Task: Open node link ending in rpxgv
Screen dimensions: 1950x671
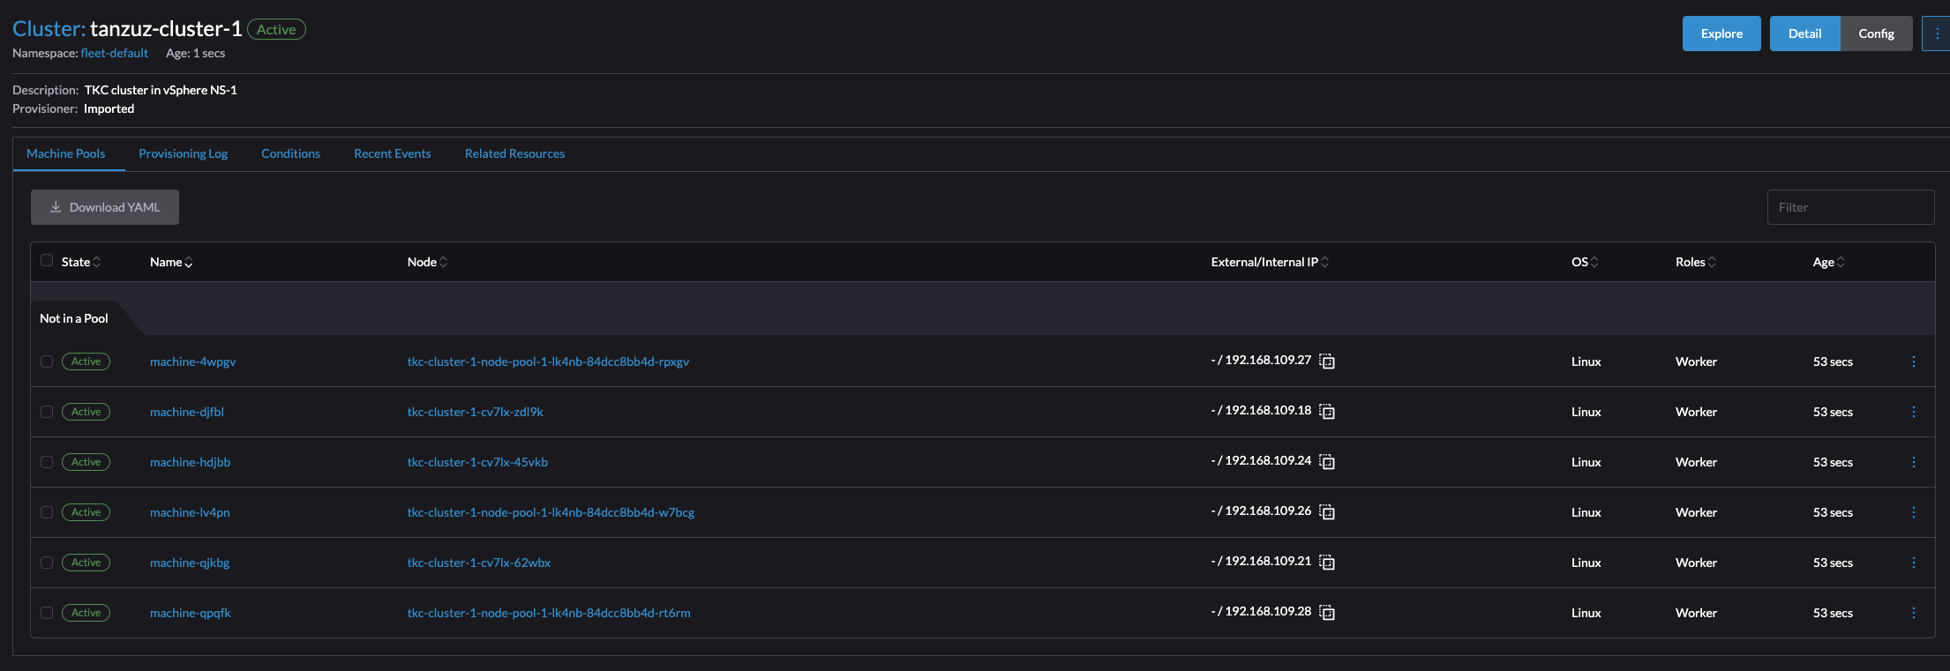Action: pyautogui.click(x=548, y=362)
